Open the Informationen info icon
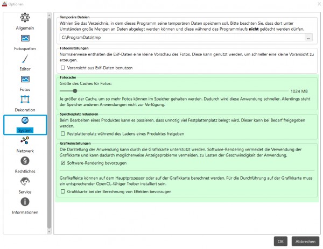Image resolution: width=323 pixels, height=249 pixels. click(25, 202)
